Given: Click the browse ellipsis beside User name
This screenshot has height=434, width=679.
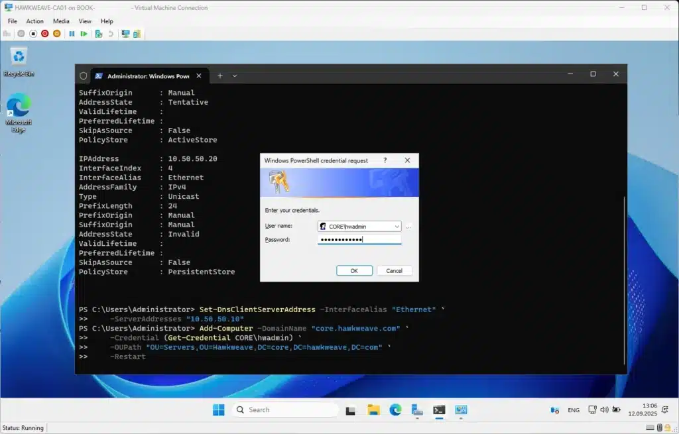Looking at the screenshot, I should pyautogui.click(x=409, y=227).
